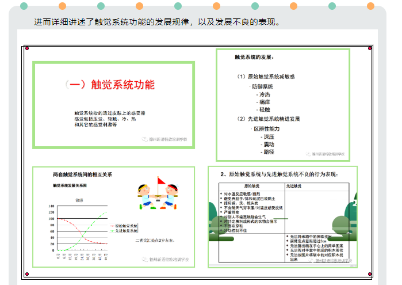Click the green 先进触觉系统 chart legend entry

(125, 230)
